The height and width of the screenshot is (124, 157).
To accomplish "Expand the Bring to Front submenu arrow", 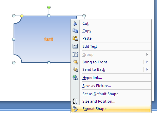I will [147, 62].
